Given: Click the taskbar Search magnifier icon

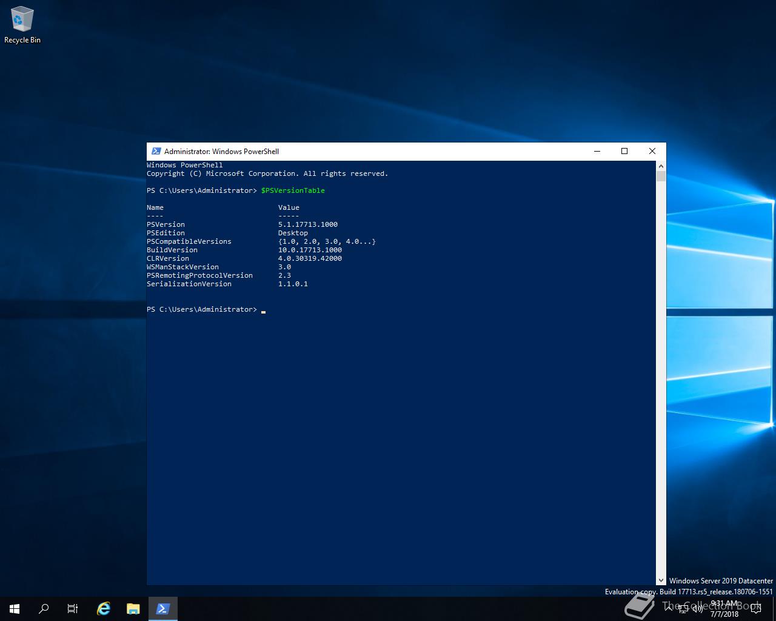Looking at the screenshot, I should (44, 609).
